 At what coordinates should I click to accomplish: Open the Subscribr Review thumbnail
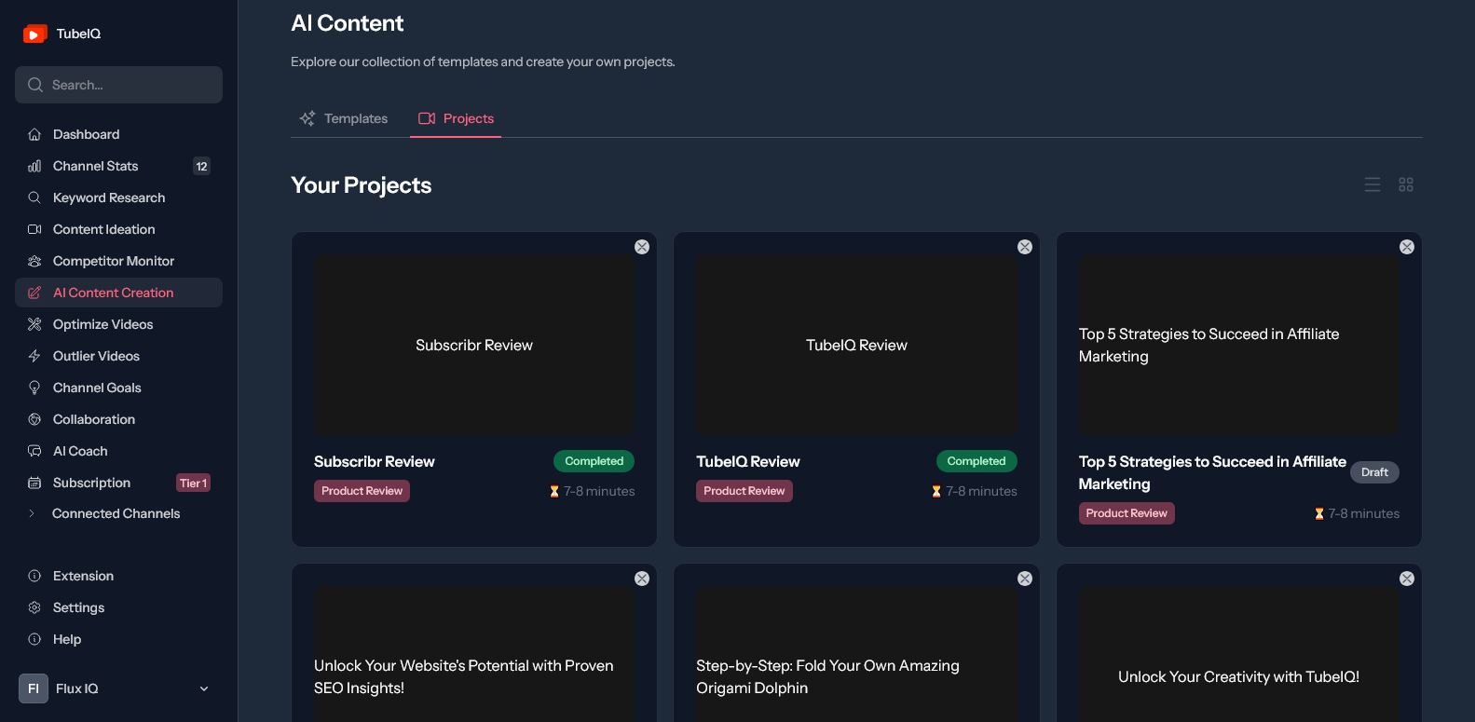(x=474, y=346)
